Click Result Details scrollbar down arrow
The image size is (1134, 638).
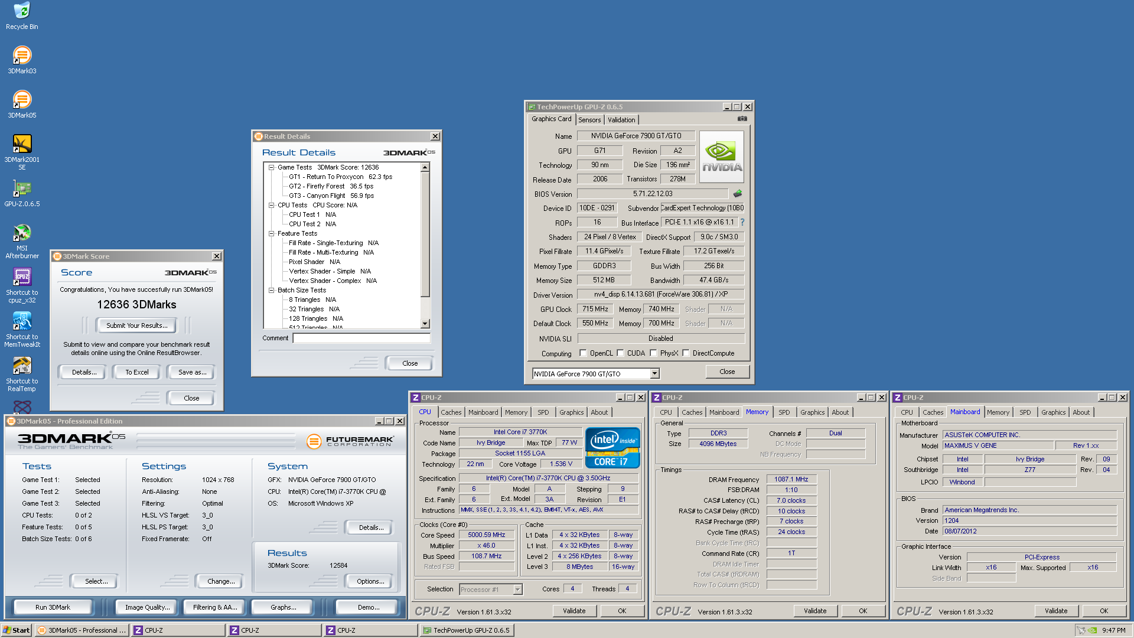tap(425, 324)
